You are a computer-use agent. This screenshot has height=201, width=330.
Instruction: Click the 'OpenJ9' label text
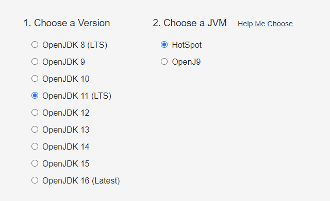coord(186,62)
